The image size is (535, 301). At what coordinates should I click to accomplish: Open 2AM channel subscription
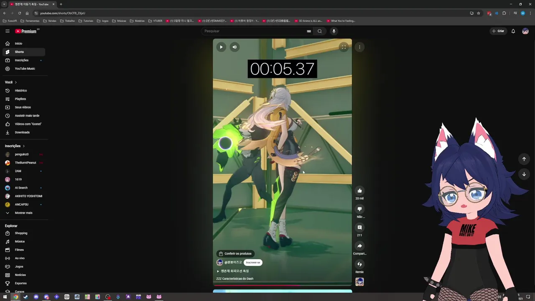[24, 171]
